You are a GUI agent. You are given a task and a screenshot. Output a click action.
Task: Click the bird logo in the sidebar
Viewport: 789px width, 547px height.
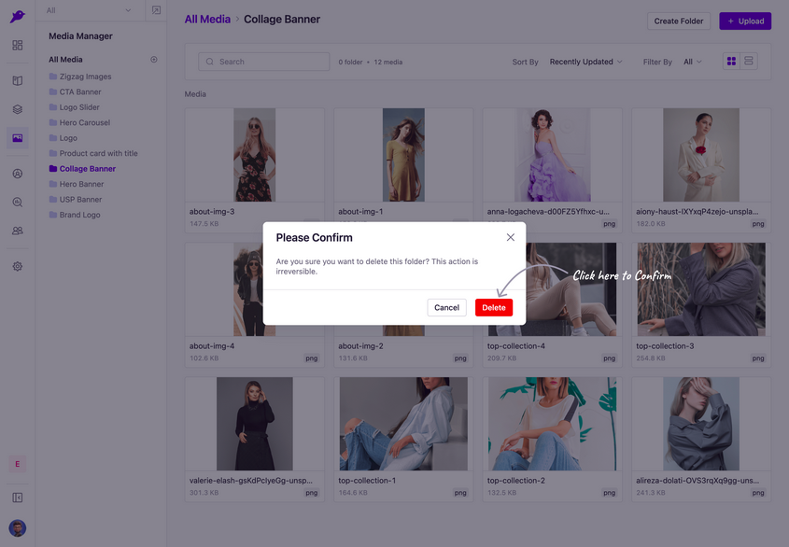point(17,17)
